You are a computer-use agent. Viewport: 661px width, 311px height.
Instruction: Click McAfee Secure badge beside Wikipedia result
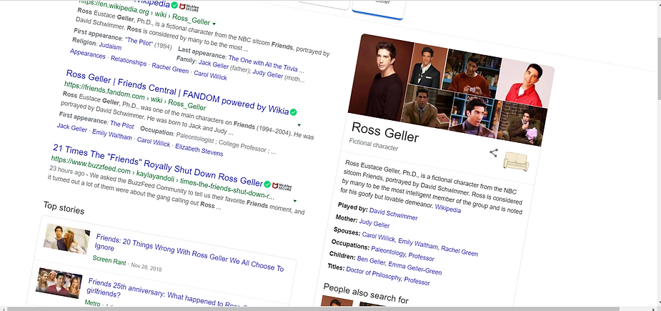click(189, 7)
